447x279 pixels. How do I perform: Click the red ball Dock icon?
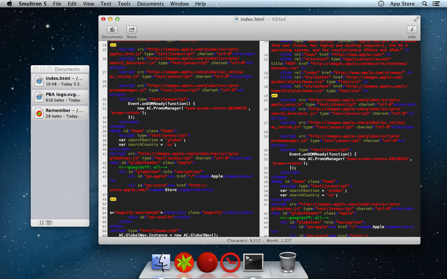tap(207, 262)
